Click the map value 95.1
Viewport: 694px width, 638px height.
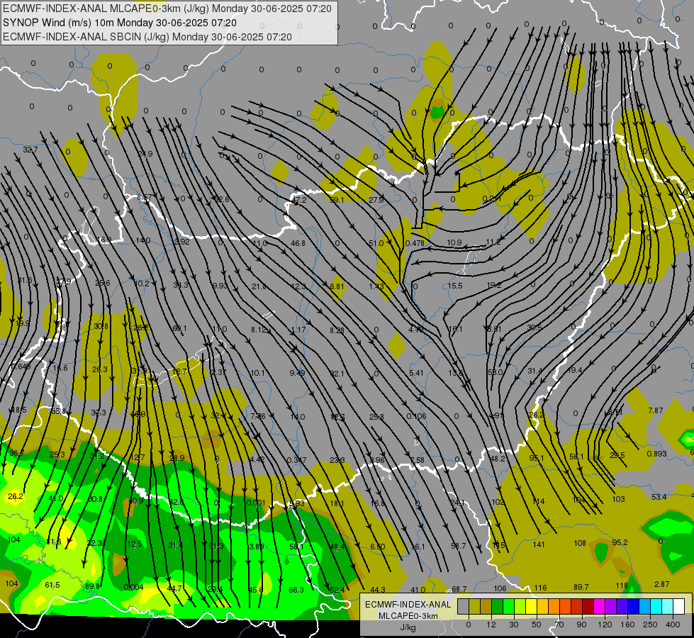click(x=537, y=458)
